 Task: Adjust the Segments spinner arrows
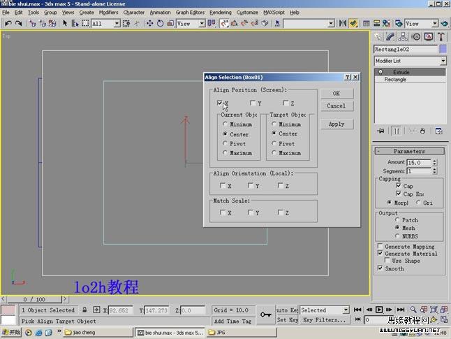[435, 171]
